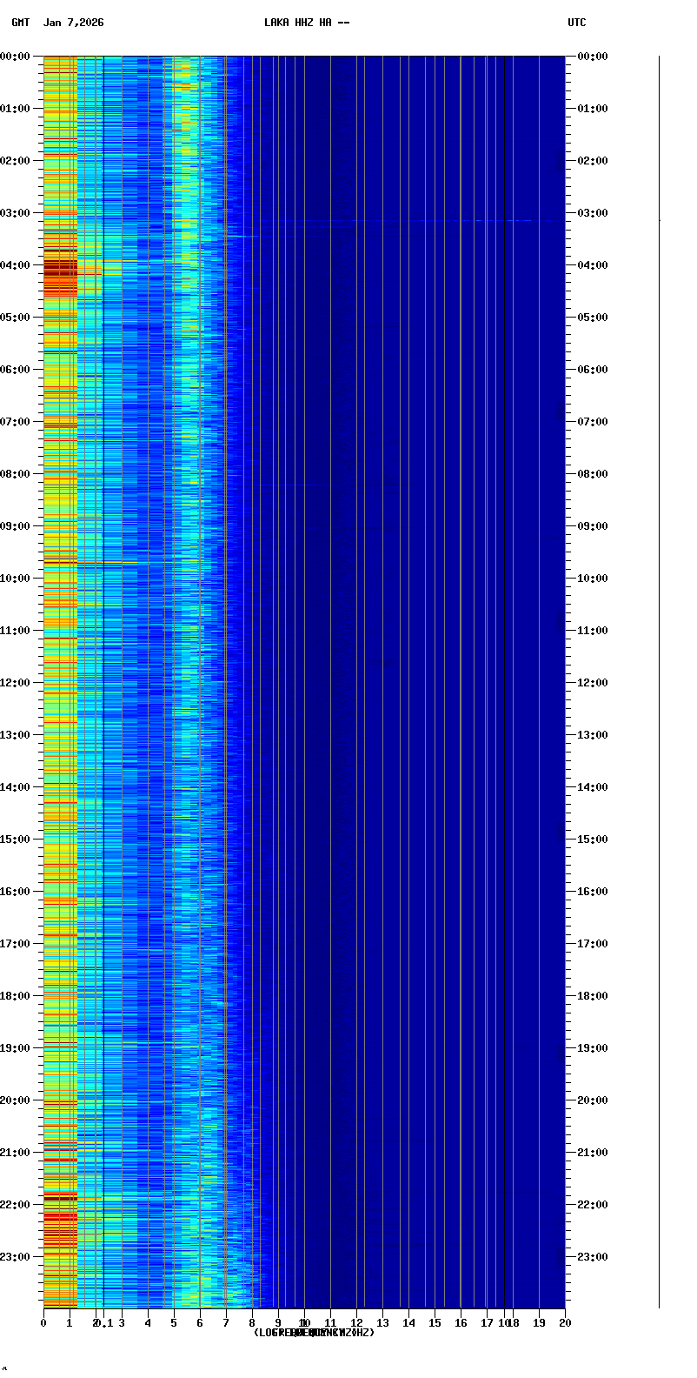Click the 09:00 label on right axis
Screen dimensions: 697x1378
pyautogui.click(x=592, y=526)
